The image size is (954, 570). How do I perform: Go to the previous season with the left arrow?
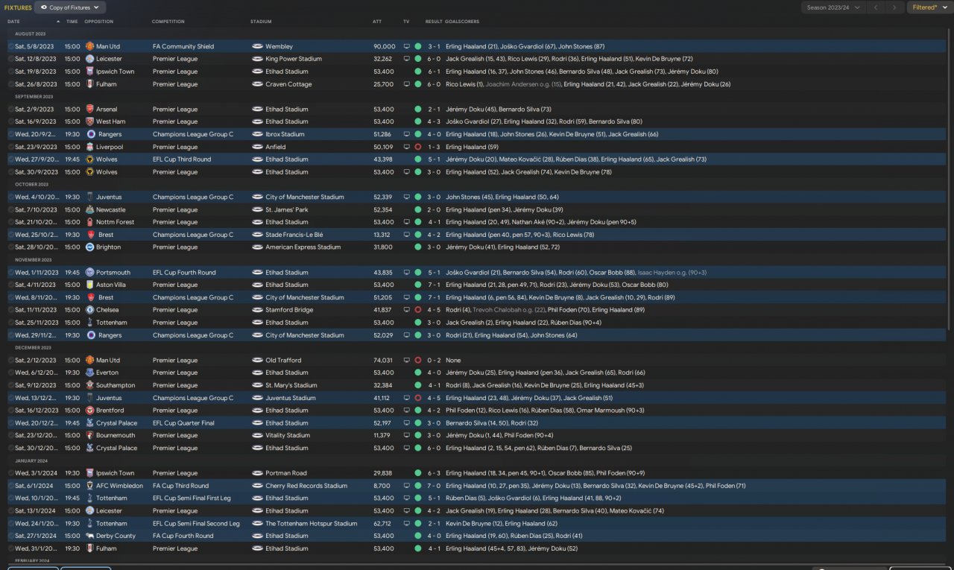click(876, 7)
